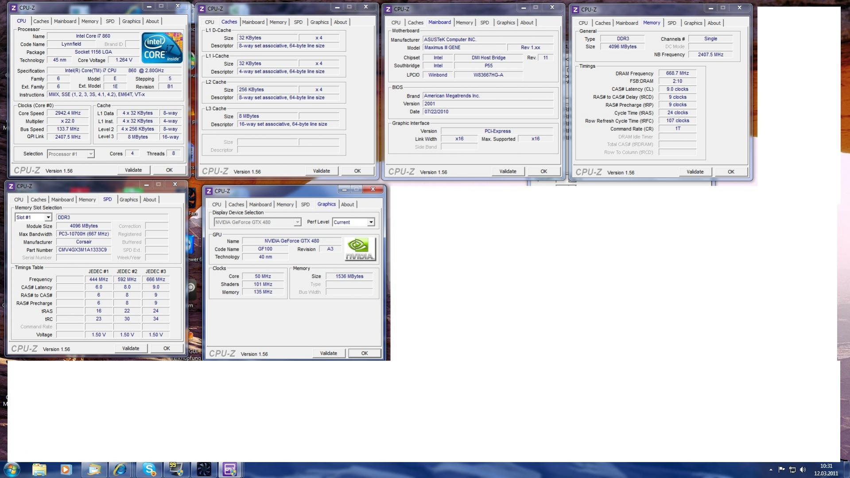
Task: Open Internet Explorer from the taskbar
Action: pyautogui.click(x=120, y=470)
